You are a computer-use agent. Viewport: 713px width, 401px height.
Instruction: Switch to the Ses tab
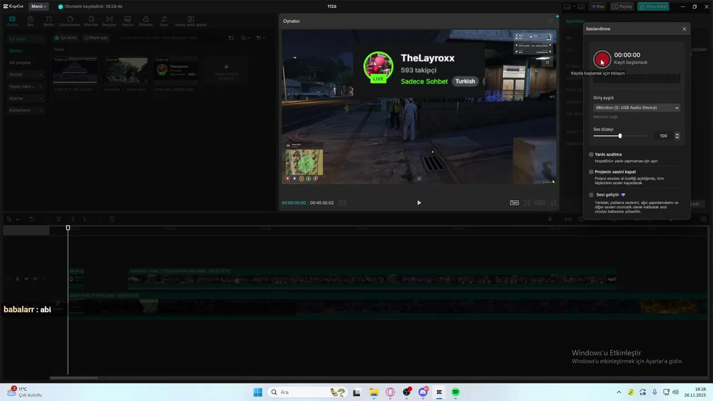click(30, 21)
